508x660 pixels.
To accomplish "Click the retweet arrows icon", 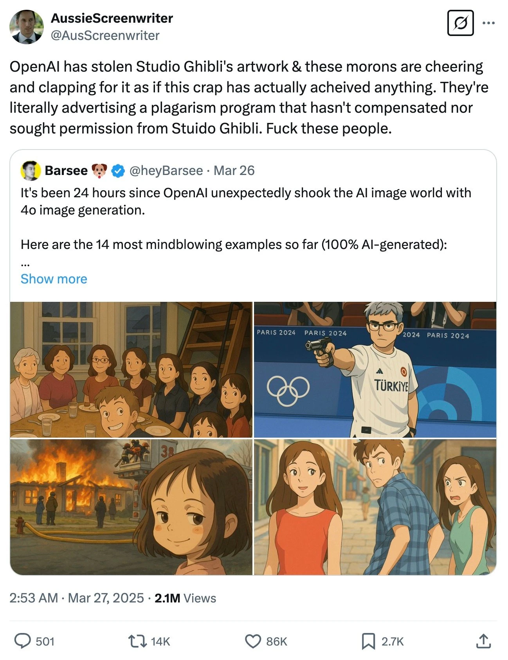I will point(137,641).
